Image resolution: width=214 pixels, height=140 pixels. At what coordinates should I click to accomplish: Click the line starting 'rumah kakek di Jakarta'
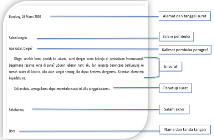click(76, 72)
